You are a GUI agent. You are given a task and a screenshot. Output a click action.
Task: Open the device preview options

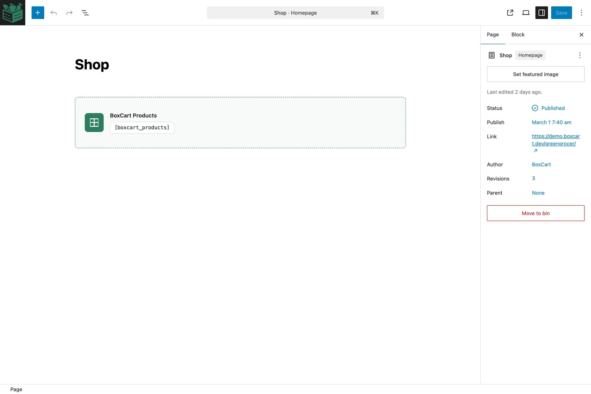tap(526, 12)
